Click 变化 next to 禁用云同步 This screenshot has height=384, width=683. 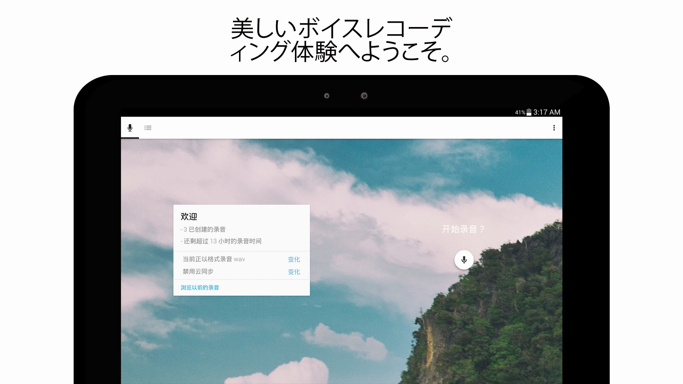click(x=294, y=272)
